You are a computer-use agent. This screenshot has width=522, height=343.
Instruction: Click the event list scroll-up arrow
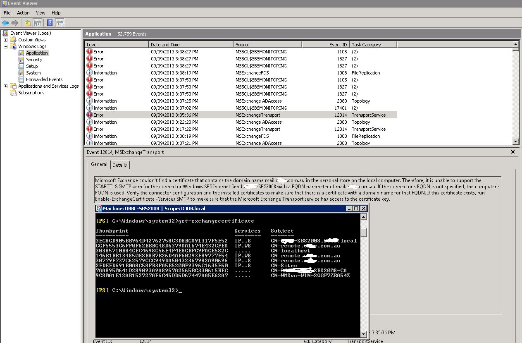[x=515, y=44]
